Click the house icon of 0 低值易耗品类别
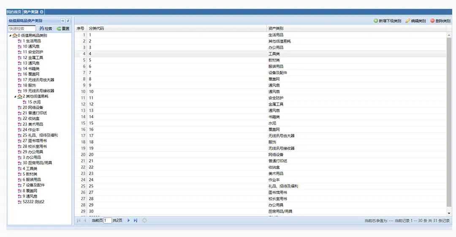This screenshot has height=237, width=456. 15,35
